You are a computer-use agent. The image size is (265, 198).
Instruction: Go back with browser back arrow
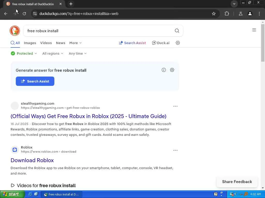point(6,14)
